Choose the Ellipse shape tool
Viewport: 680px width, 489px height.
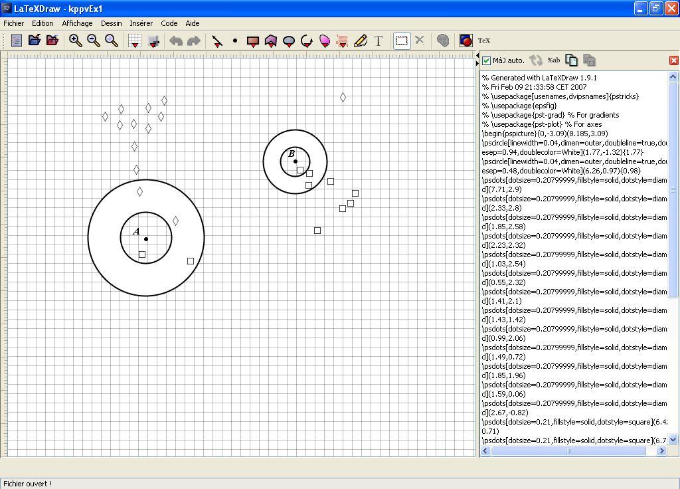tap(288, 41)
